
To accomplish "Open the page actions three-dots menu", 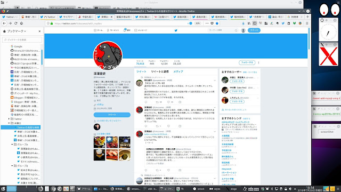I will click(207, 23).
